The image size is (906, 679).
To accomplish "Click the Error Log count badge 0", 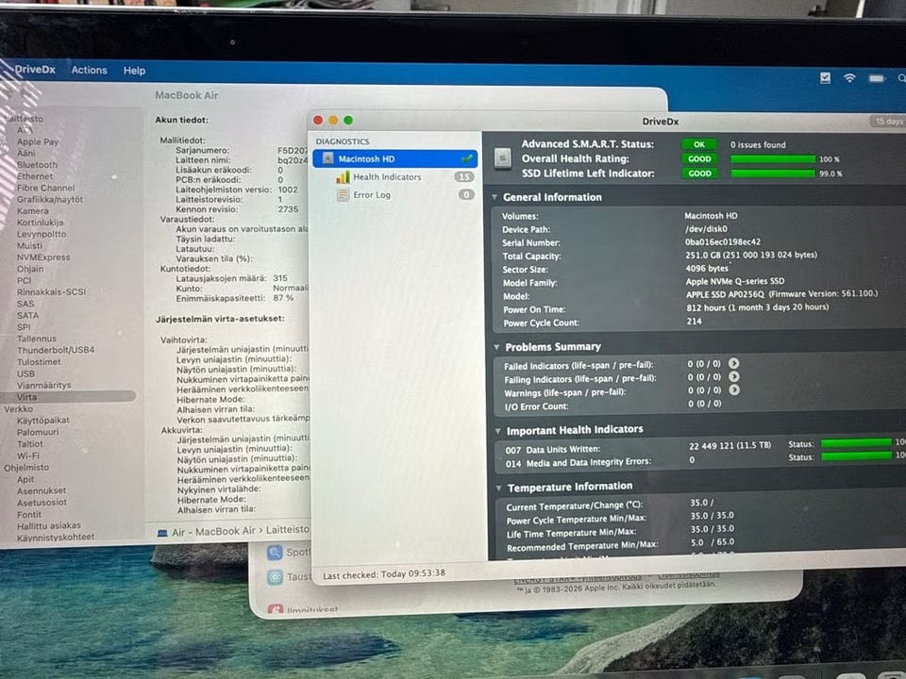I will tap(466, 194).
